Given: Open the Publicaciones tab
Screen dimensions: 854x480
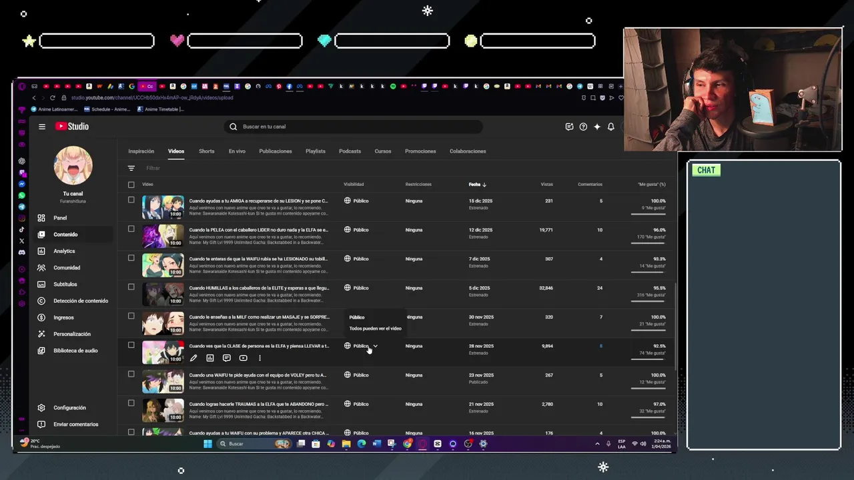Looking at the screenshot, I should (x=276, y=151).
